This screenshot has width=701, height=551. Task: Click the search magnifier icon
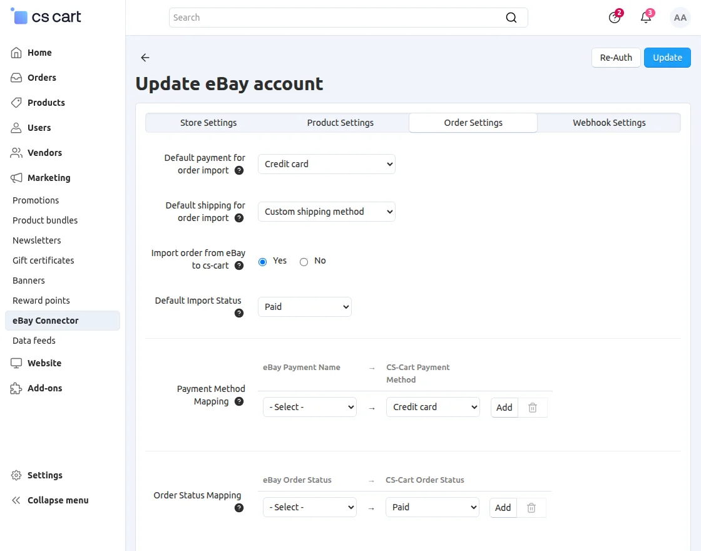click(511, 18)
